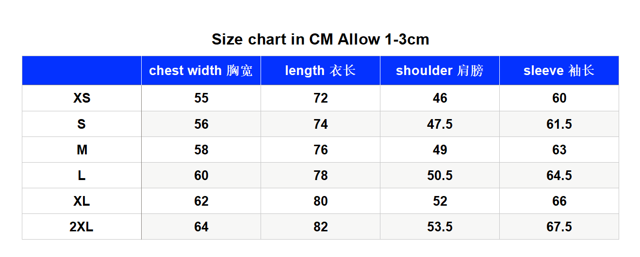
Task: Select the 'chest width 胸宽' column header
Action: click(x=201, y=71)
